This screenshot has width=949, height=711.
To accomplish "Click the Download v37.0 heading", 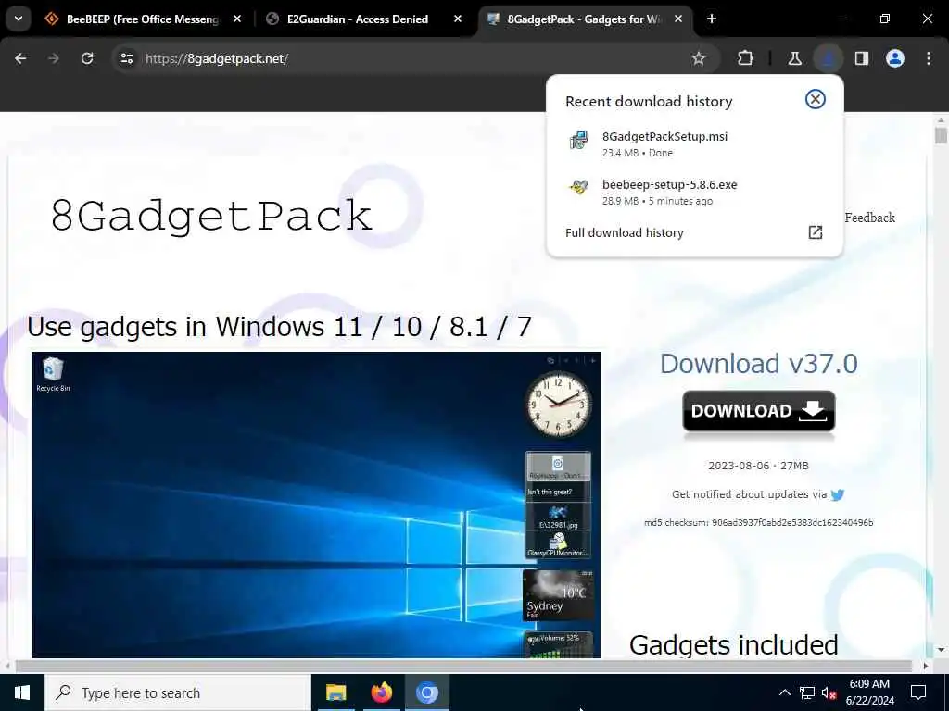I will [758, 364].
